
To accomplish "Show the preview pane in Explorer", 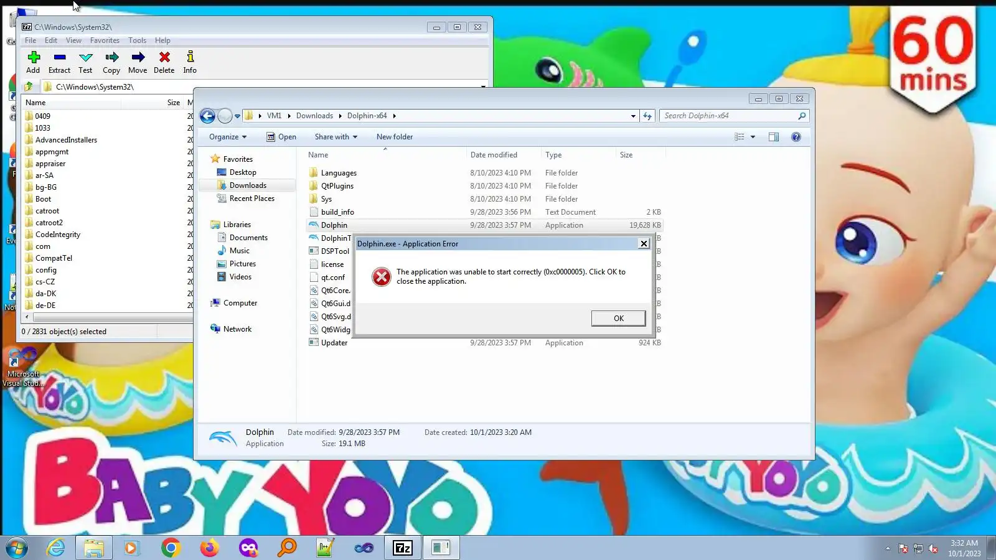I will (774, 137).
